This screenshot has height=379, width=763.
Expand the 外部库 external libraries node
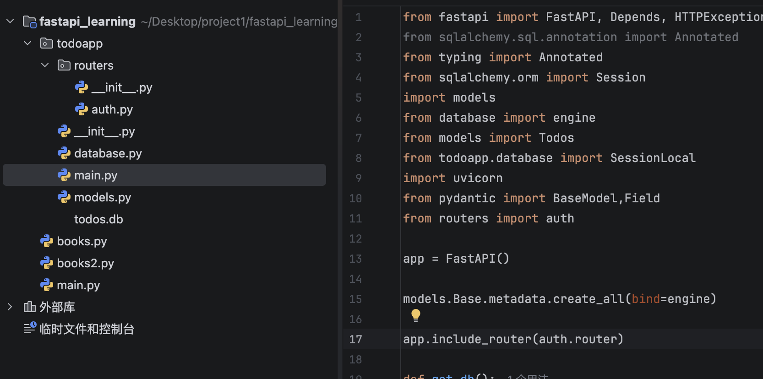pyautogui.click(x=10, y=307)
